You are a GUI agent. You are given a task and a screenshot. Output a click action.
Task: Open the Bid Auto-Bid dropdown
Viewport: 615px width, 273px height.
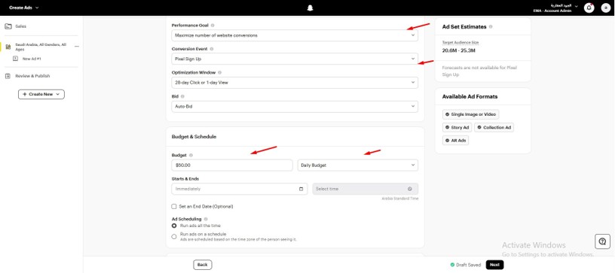pyautogui.click(x=295, y=106)
